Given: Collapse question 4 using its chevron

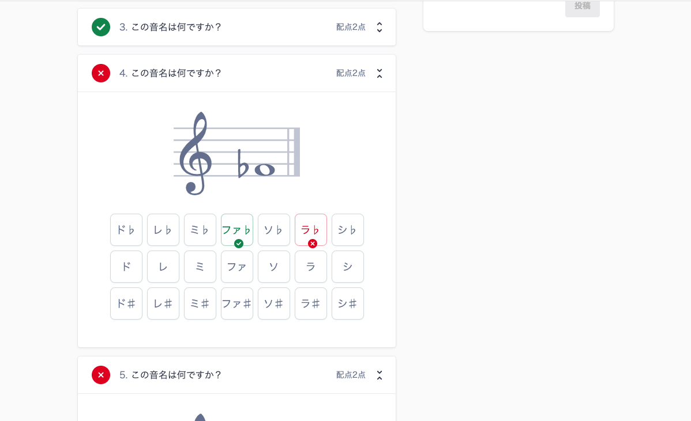Looking at the screenshot, I should click(x=379, y=73).
